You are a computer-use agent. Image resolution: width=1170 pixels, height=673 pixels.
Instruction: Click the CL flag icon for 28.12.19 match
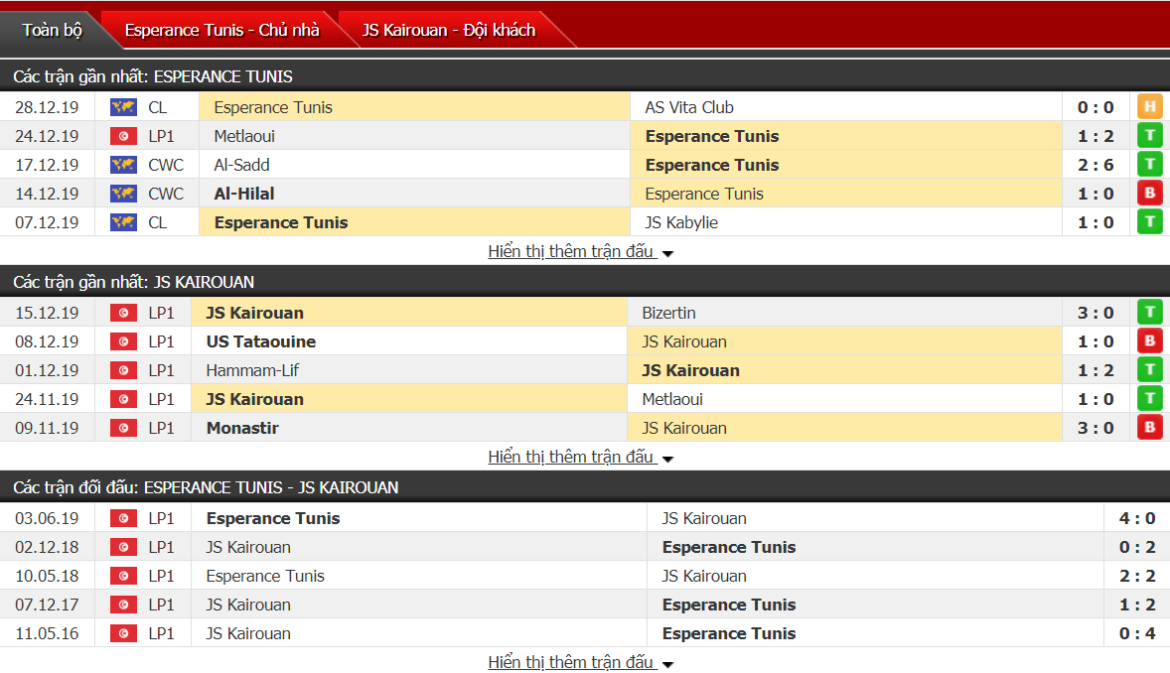click(x=123, y=107)
